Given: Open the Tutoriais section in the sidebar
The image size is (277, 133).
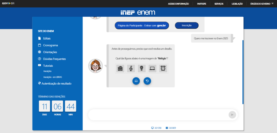Looking at the screenshot, I should click(x=48, y=66).
